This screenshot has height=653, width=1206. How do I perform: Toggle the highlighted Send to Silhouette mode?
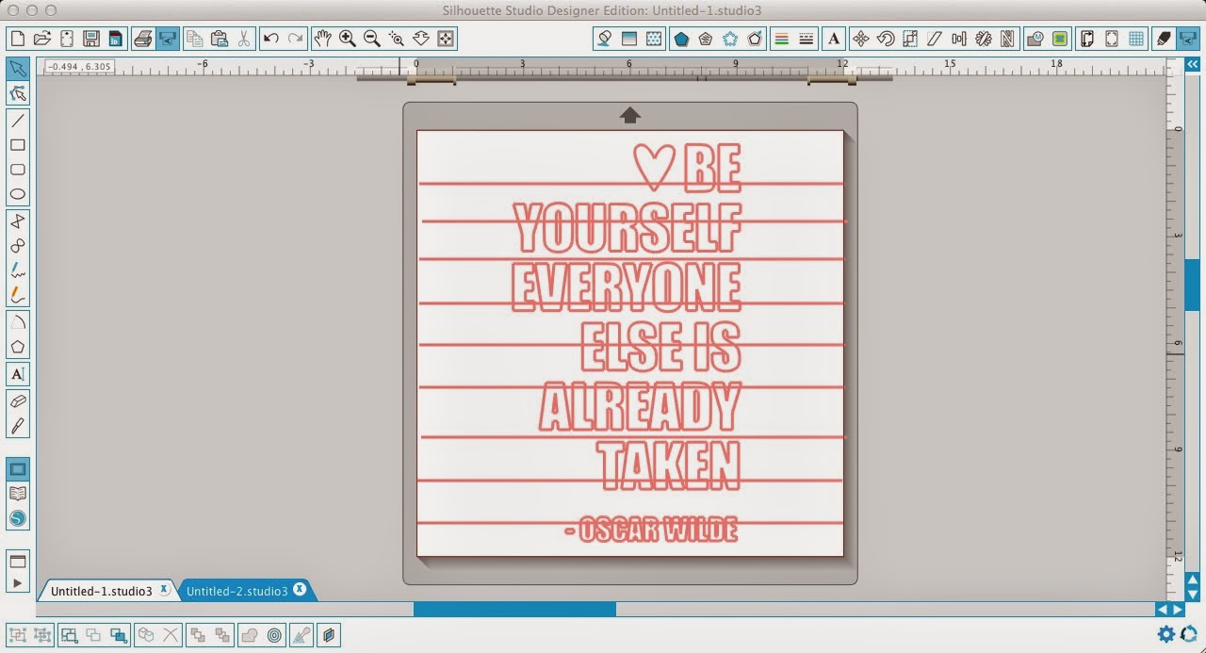[x=167, y=39]
